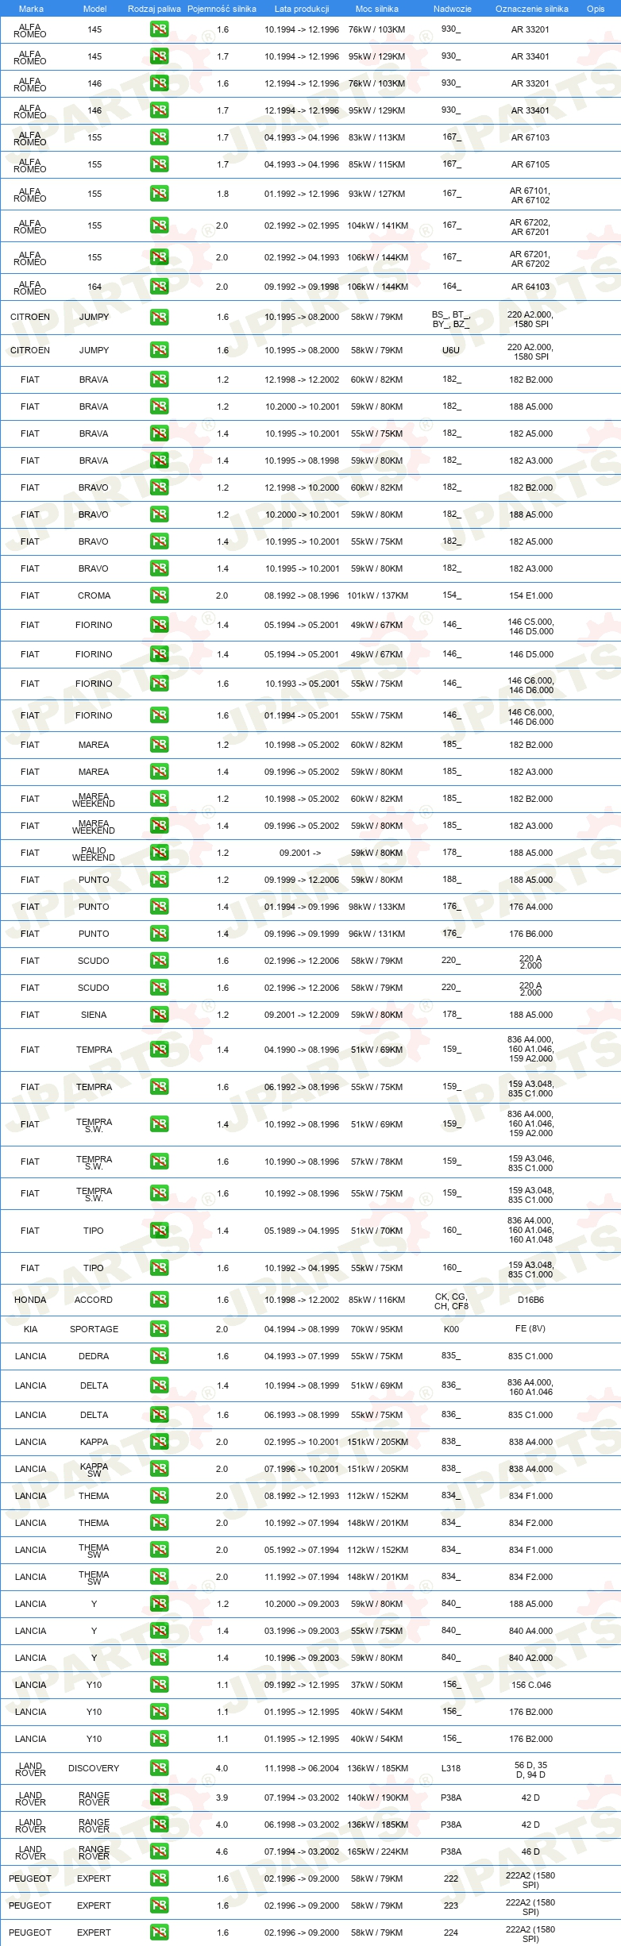Click the fuel icon for Kia Sportage
This screenshot has height=1946, width=621.
[159, 1329]
